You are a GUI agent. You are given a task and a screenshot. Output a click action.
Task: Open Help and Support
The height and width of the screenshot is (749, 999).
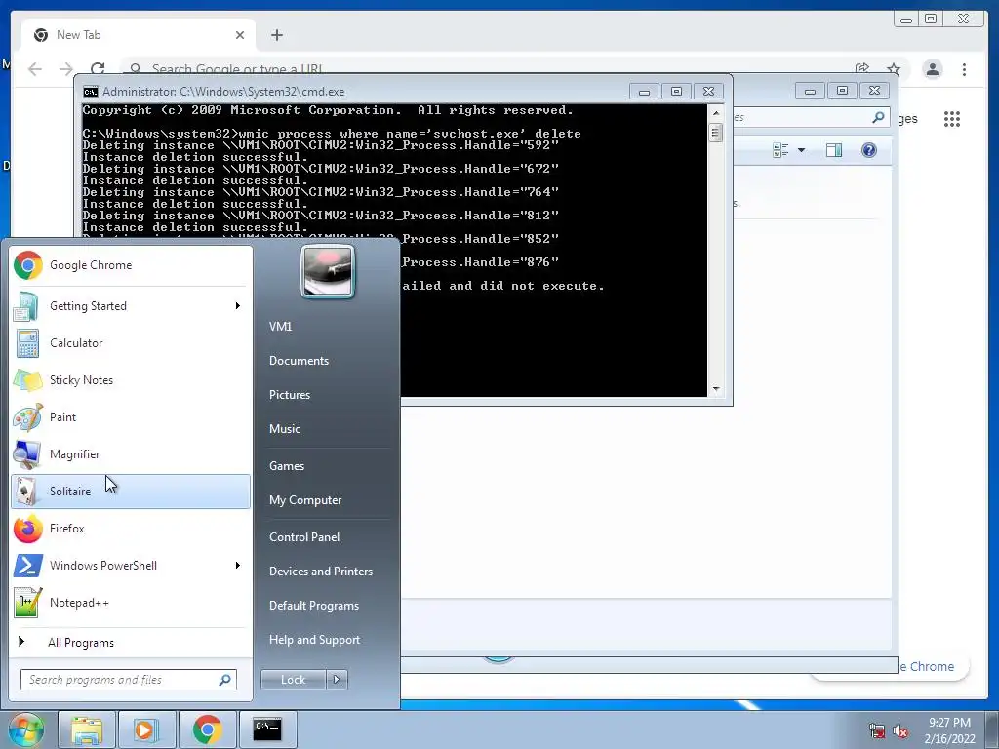click(314, 640)
